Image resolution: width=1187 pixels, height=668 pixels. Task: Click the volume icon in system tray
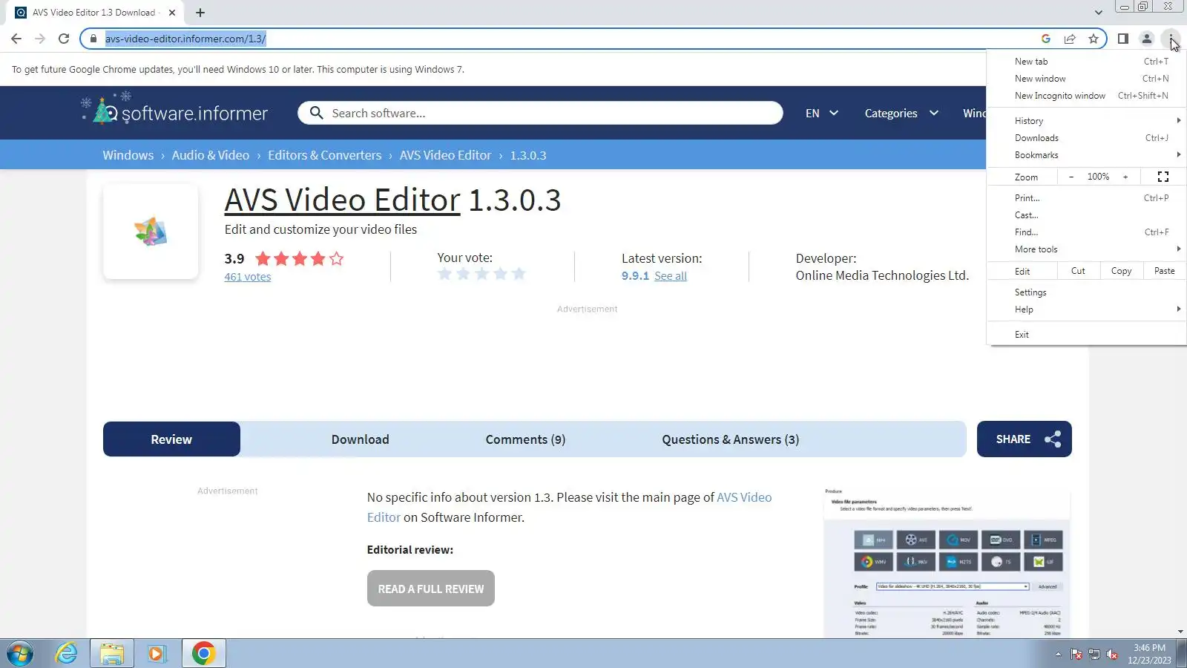click(x=1112, y=655)
